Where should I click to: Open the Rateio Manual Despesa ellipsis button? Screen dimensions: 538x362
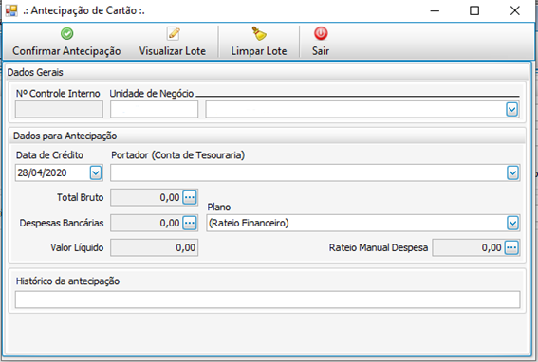click(x=511, y=247)
